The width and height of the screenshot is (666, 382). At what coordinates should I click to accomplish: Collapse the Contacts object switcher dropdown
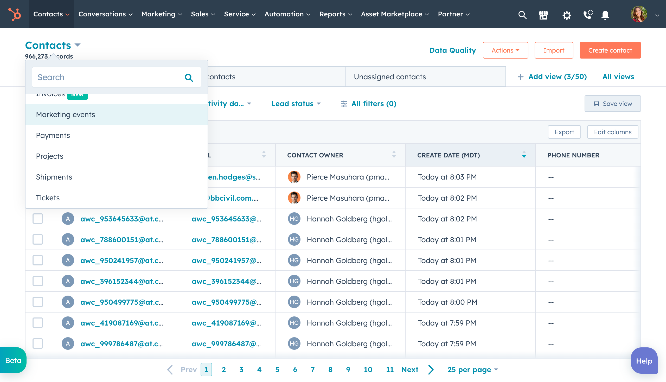coord(53,45)
